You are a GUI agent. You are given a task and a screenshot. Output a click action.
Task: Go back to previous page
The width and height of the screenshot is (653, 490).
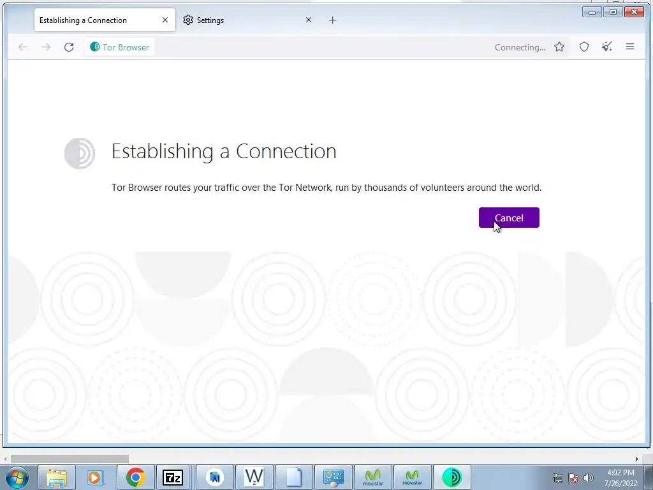[x=23, y=47]
